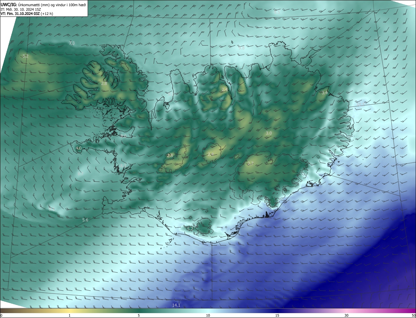Click the "10" tick on the color scale
This screenshot has height=318, width=416.
pyautogui.click(x=208, y=315)
